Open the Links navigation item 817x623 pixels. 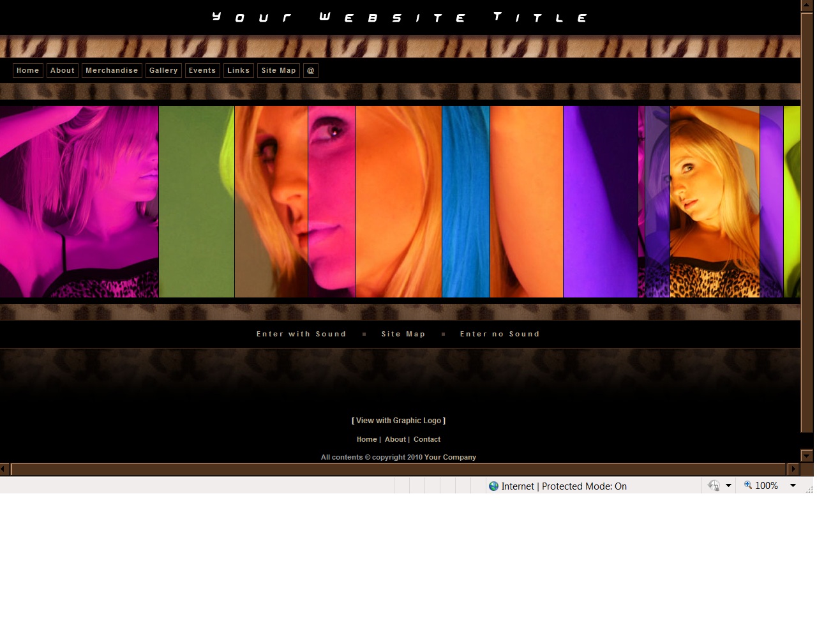pos(239,71)
